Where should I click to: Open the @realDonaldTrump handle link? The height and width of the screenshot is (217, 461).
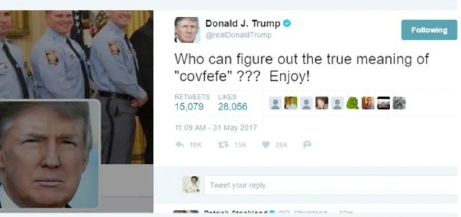click(x=239, y=35)
